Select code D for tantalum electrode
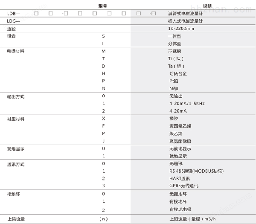The height and width of the screenshot is (224, 256). [104, 66]
